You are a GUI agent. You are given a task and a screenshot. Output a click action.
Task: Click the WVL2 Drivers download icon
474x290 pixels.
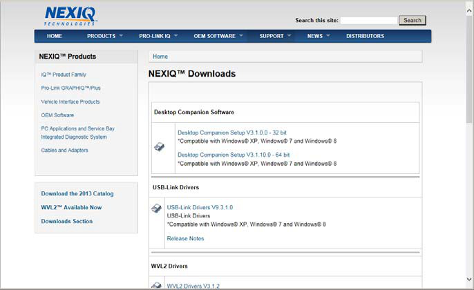coord(157,285)
